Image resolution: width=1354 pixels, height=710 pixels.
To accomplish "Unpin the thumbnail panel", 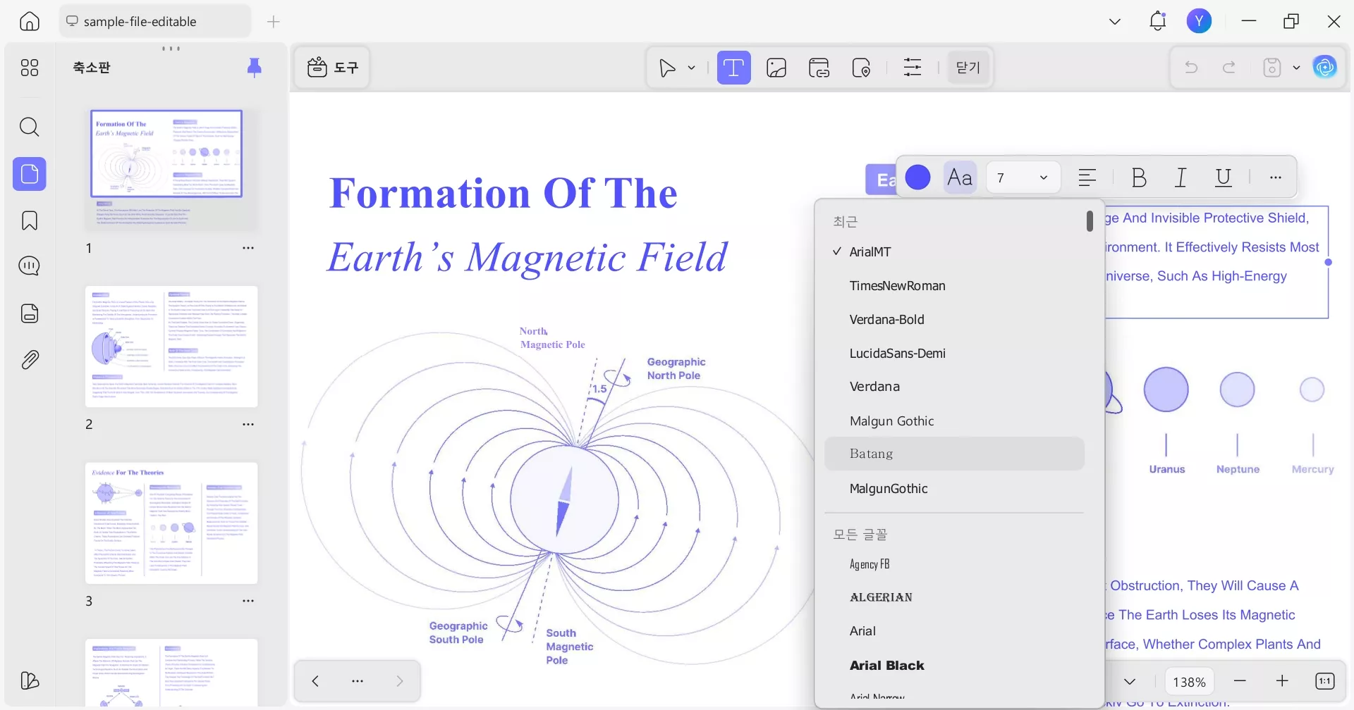I will (x=255, y=67).
